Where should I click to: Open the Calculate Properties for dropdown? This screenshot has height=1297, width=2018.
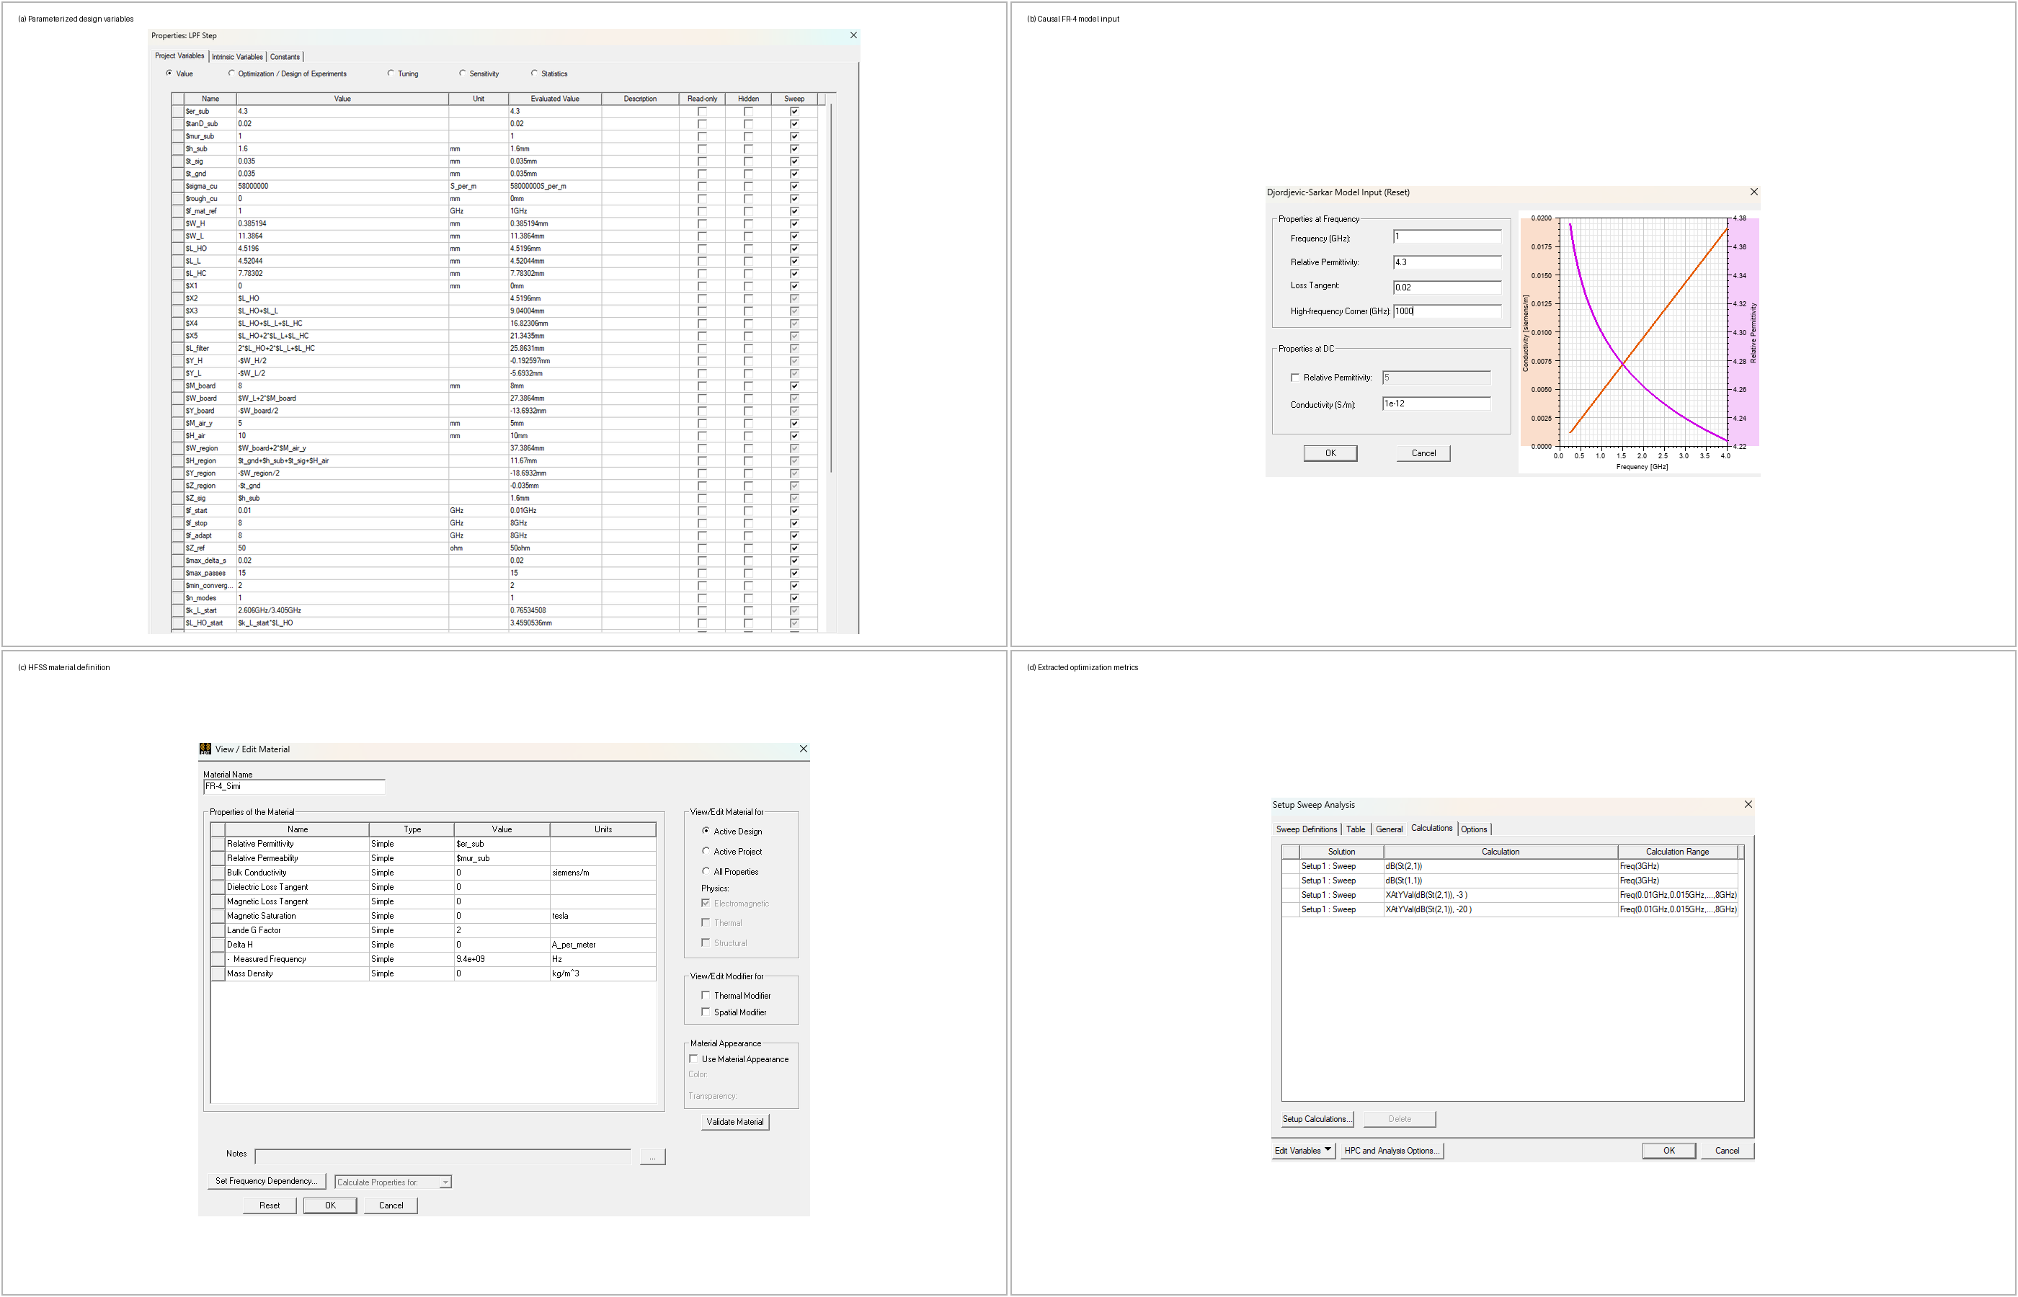click(x=393, y=1182)
